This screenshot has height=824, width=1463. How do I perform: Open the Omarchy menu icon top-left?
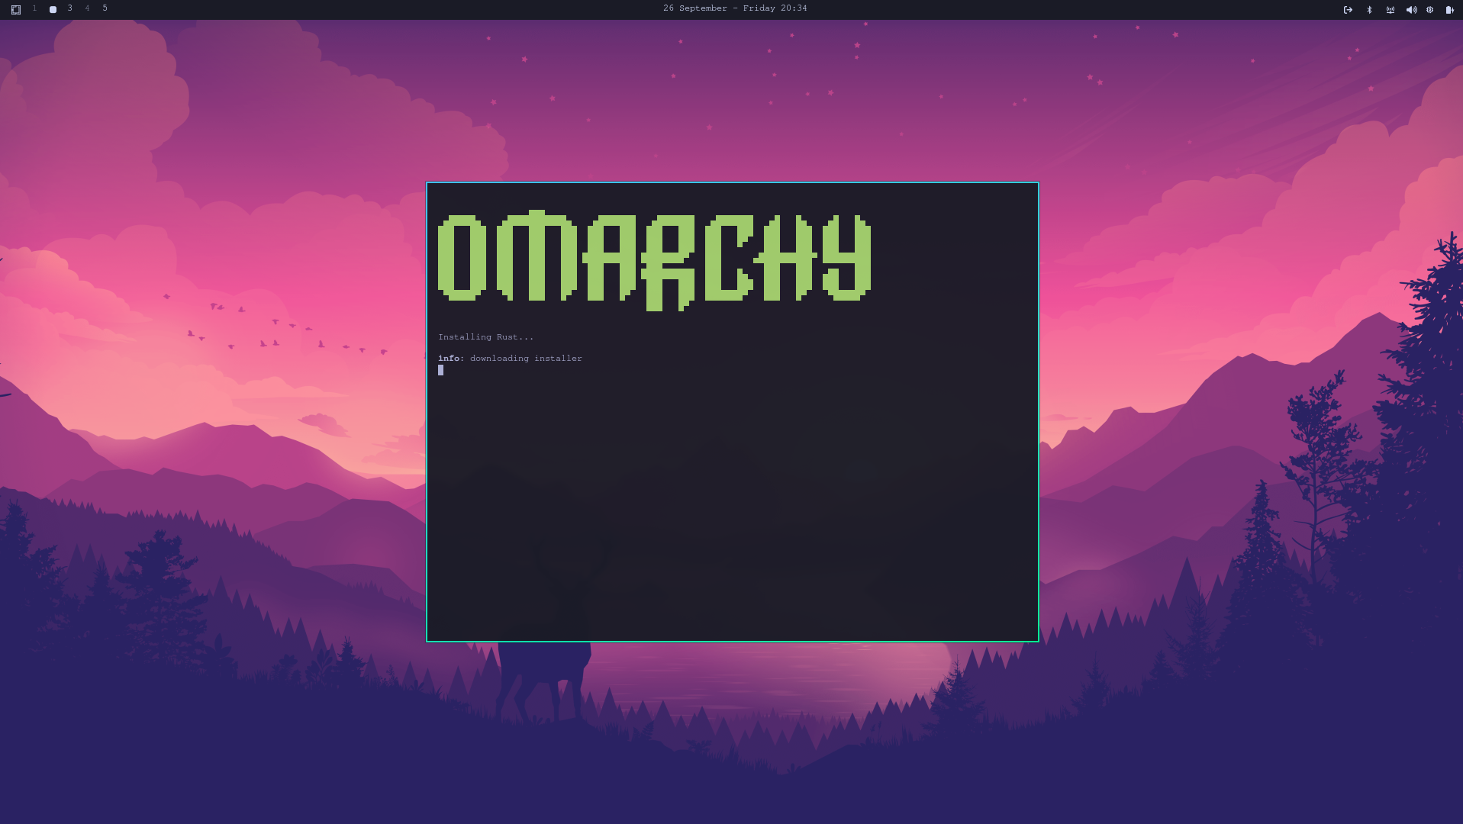pos(16,10)
